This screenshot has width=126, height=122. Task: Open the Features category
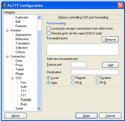click(21, 26)
